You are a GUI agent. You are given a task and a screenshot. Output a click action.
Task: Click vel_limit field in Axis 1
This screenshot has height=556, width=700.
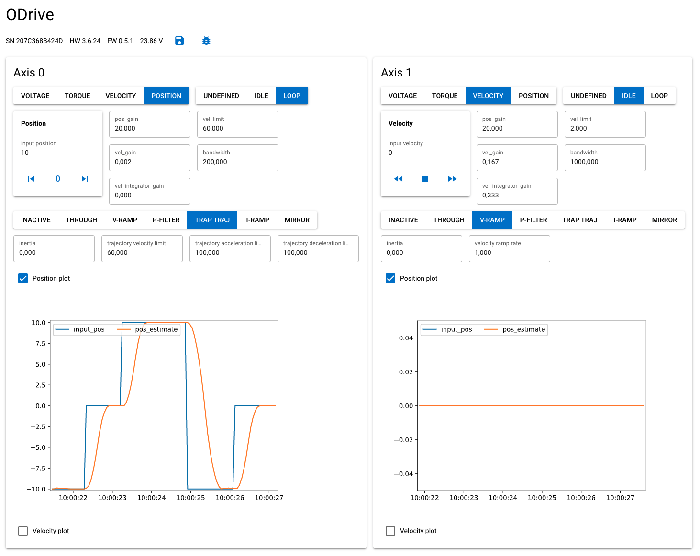605,124
